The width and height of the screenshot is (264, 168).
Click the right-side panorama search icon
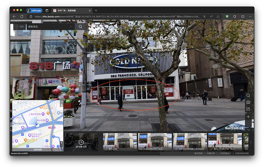pyautogui.click(x=248, y=96)
